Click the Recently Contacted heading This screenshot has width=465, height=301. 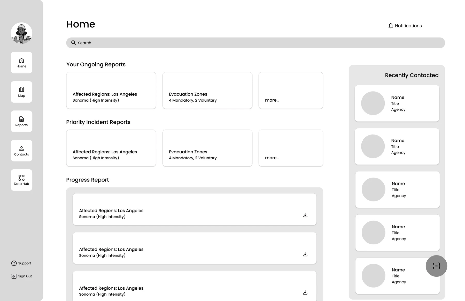(x=412, y=75)
